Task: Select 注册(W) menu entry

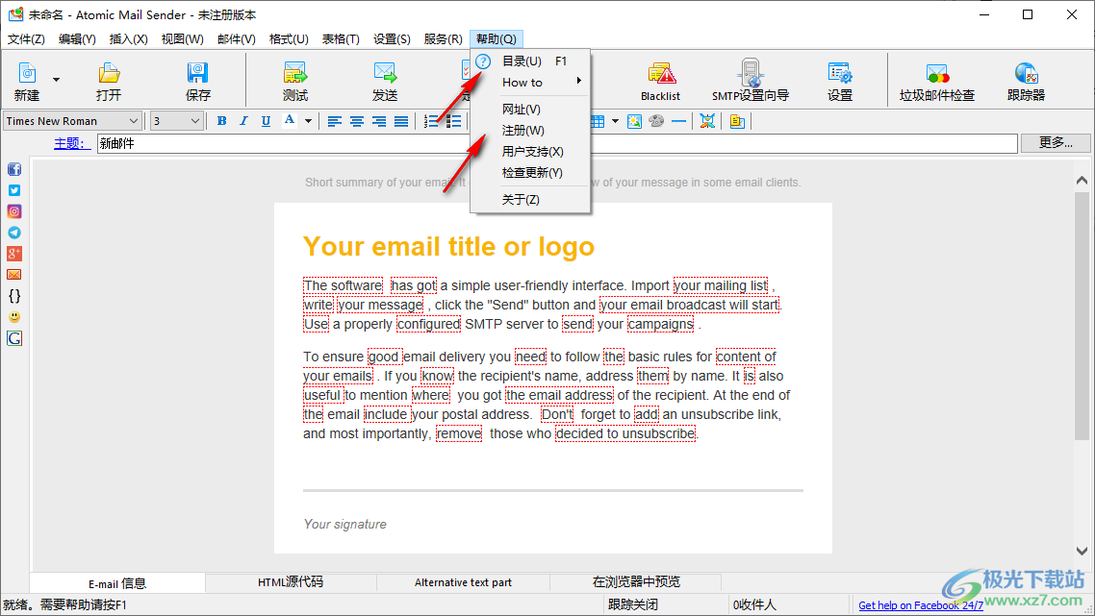Action: [531, 131]
